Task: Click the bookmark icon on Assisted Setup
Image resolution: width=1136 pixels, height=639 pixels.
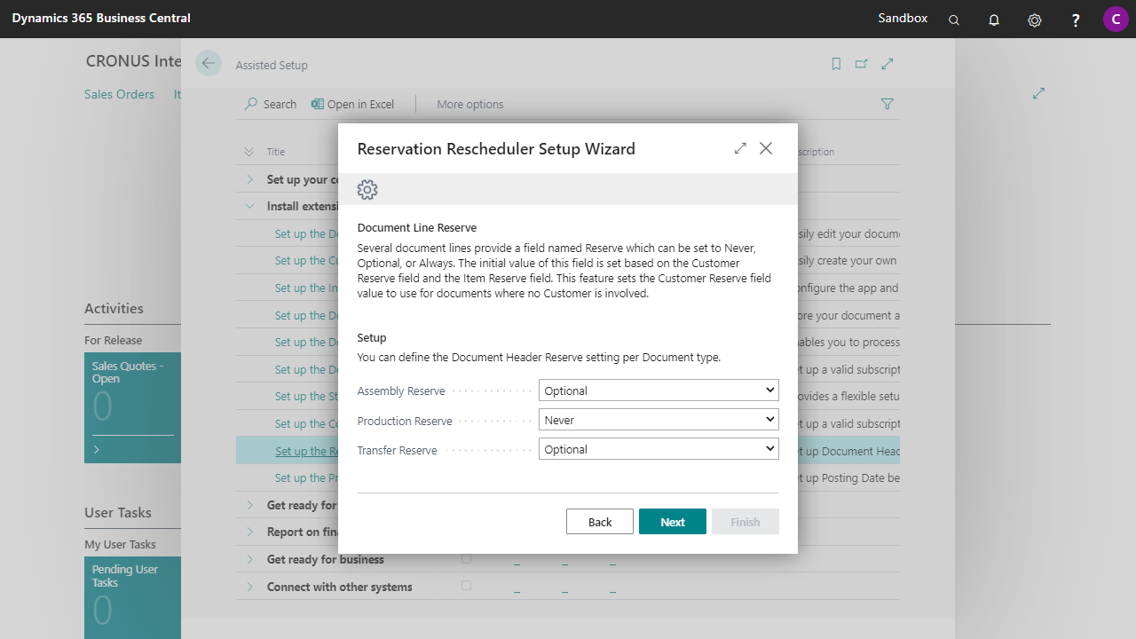Action: pyautogui.click(x=836, y=64)
